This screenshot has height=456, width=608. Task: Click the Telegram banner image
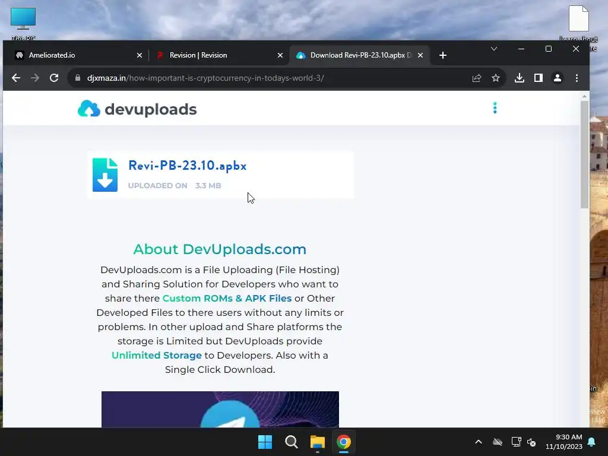coord(220,409)
